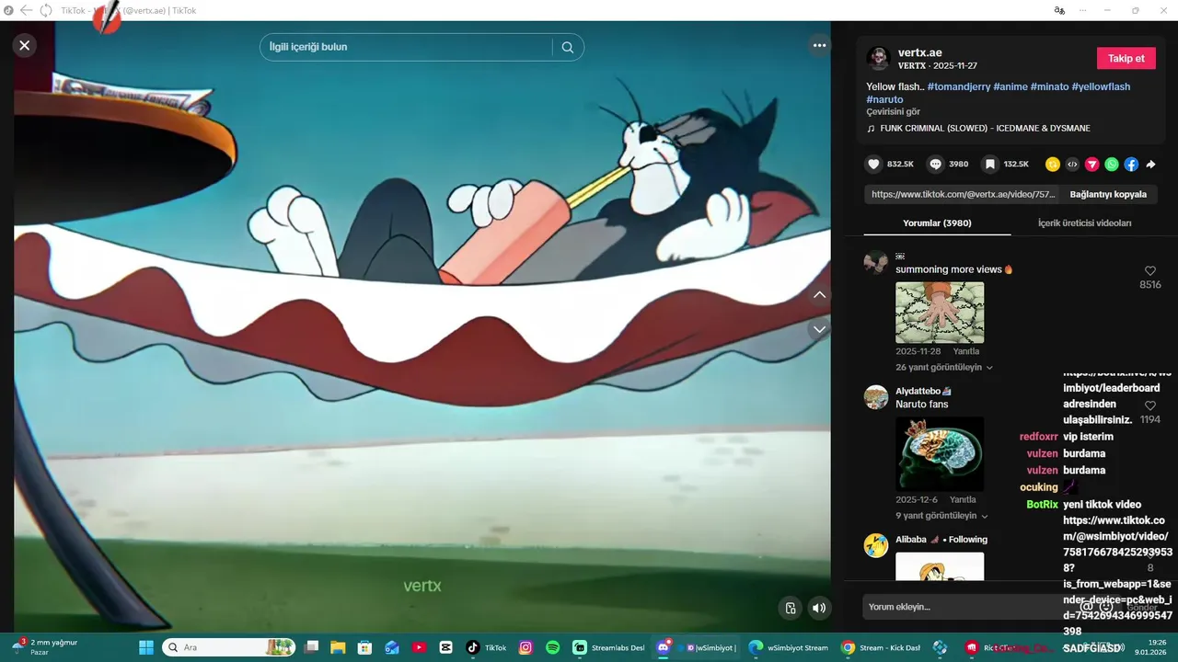Image resolution: width=1178 pixels, height=662 pixels.
Task: Open File Explorer from taskbar
Action: [338, 647]
